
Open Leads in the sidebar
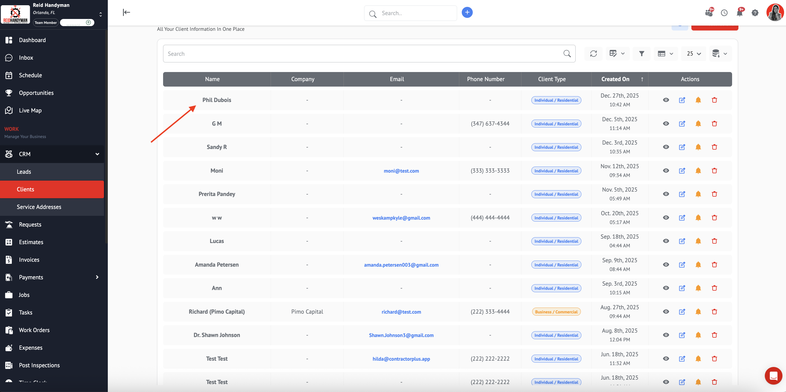click(24, 172)
